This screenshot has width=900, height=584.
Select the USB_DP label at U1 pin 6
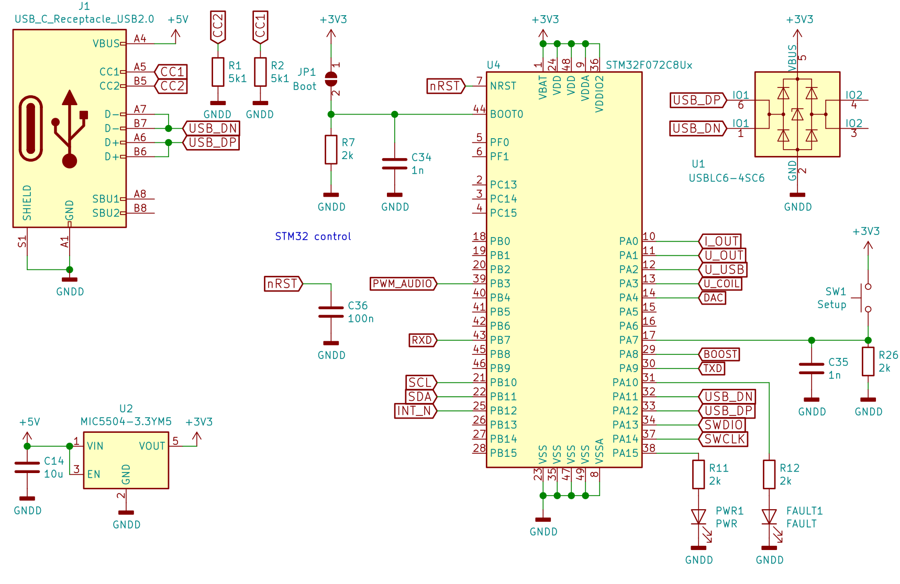[x=698, y=100]
